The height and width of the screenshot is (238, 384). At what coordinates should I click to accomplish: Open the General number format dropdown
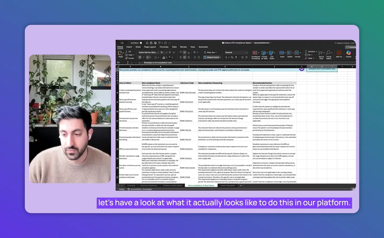(x=236, y=52)
